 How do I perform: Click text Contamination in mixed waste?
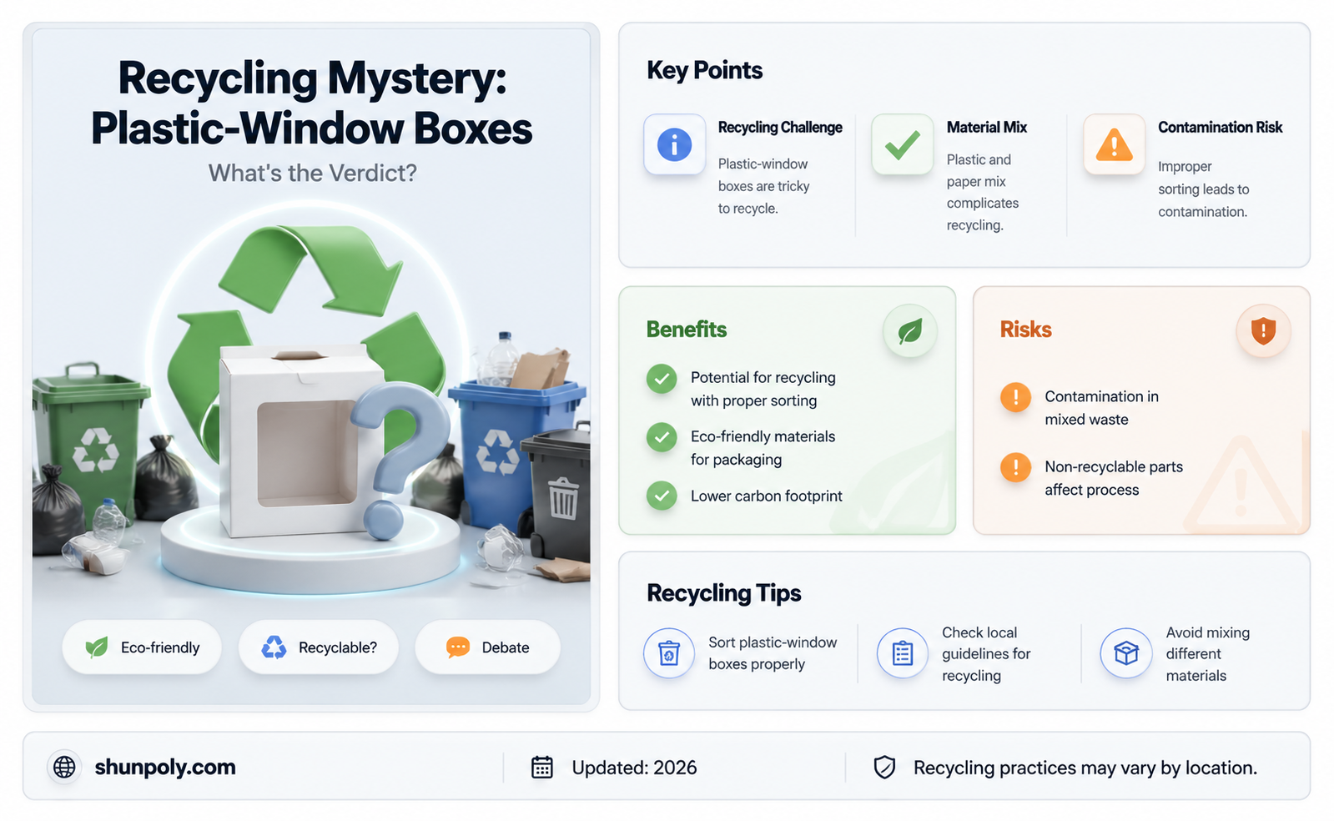(x=1101, y=408)
